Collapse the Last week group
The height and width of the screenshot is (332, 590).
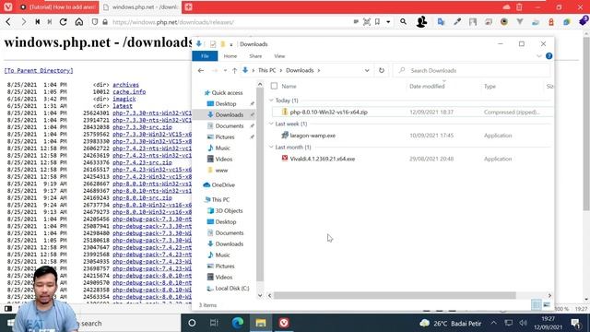tap(271, 124)
